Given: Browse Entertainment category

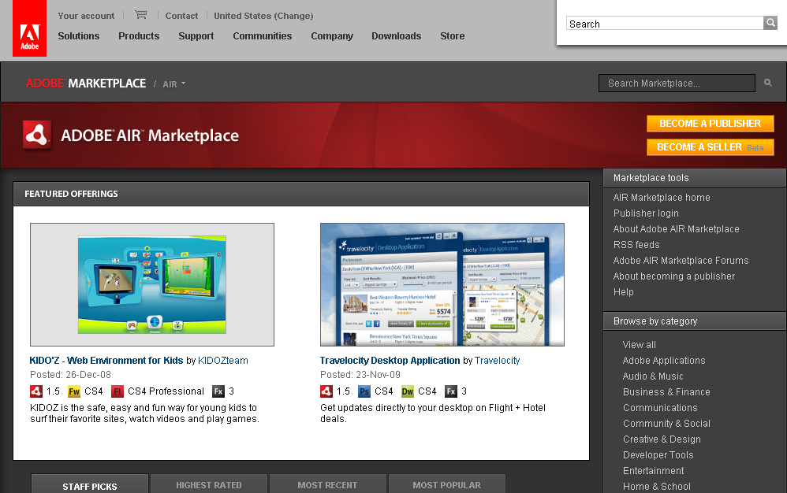Looking at the screenshot, I should point(653,470).
